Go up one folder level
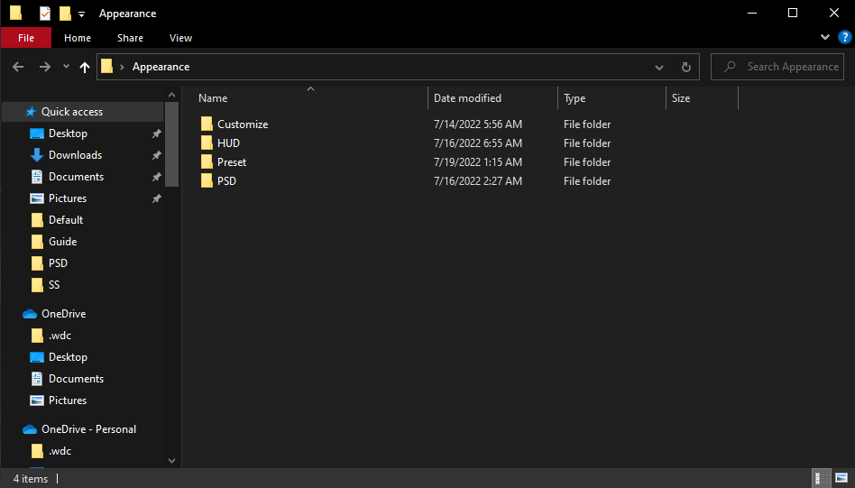Viewport: 855px width, 488px height. tap(85, 67)
